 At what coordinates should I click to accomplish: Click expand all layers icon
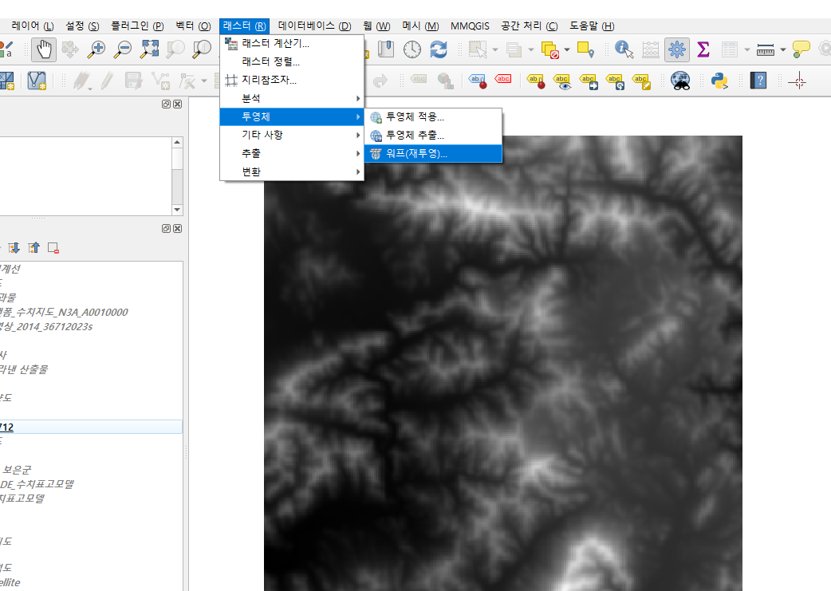(14, 247)
